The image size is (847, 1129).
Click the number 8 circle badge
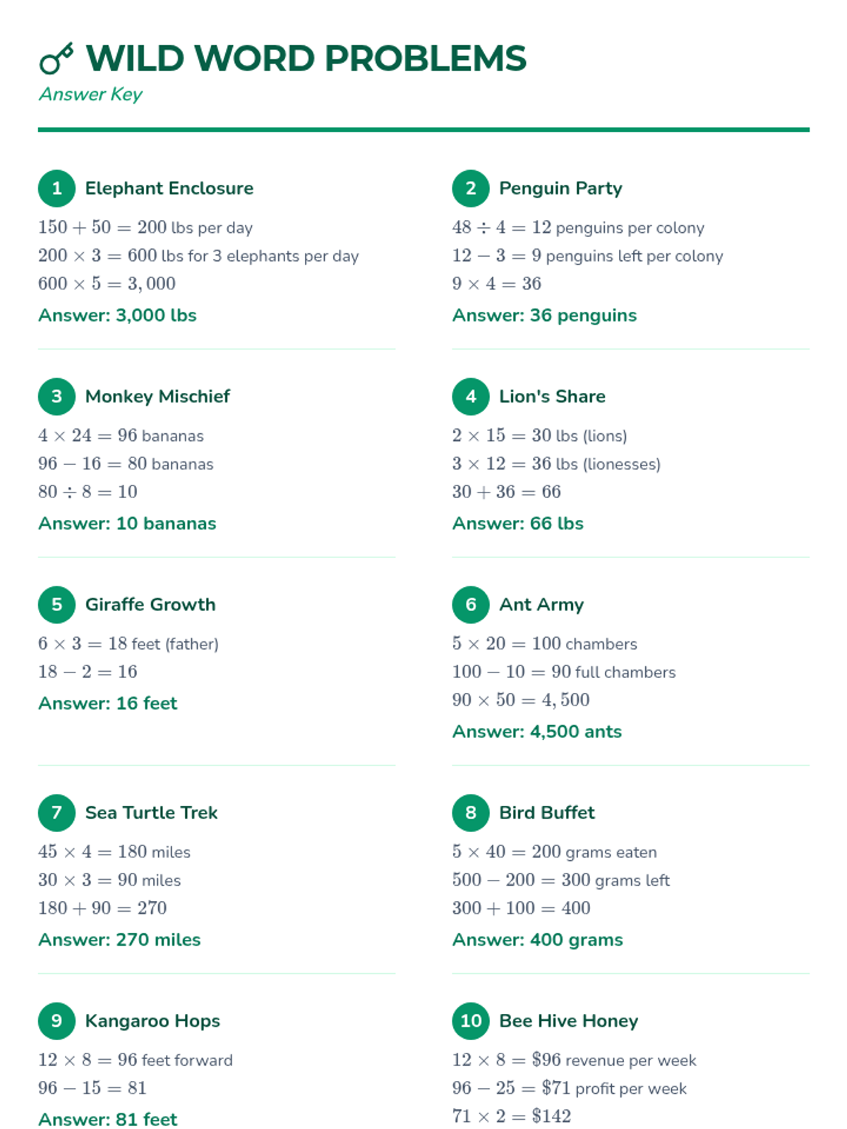[x=471, y=813]
